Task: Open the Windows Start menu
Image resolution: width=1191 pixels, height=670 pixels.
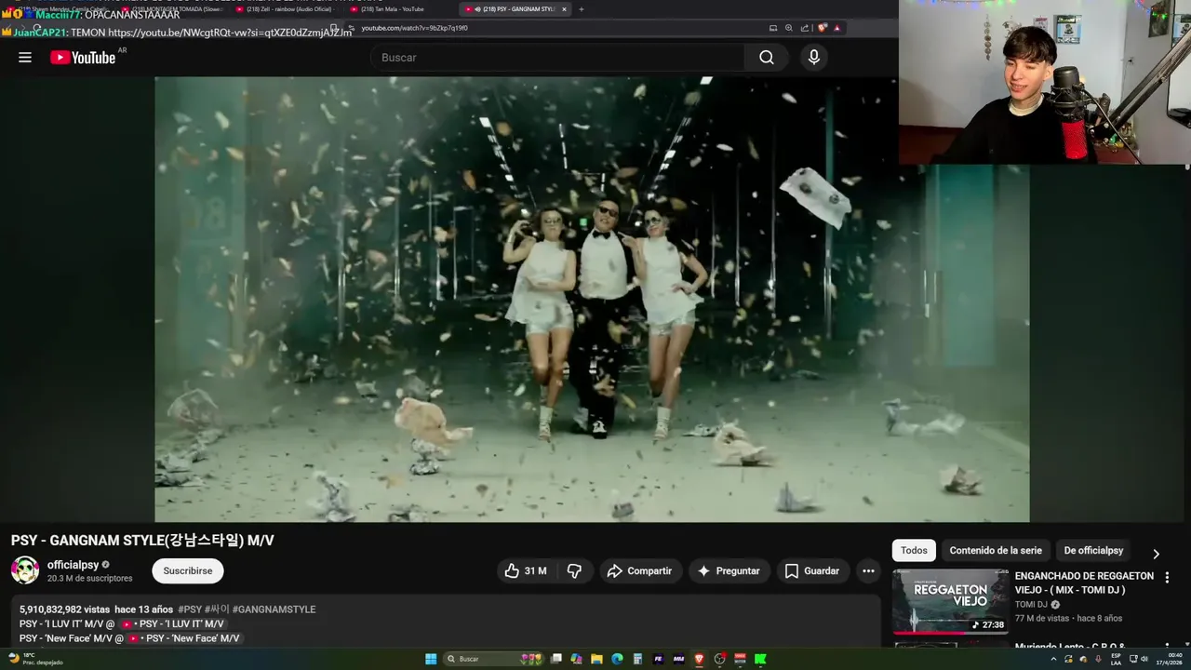Action: click(x=431, y=659)
